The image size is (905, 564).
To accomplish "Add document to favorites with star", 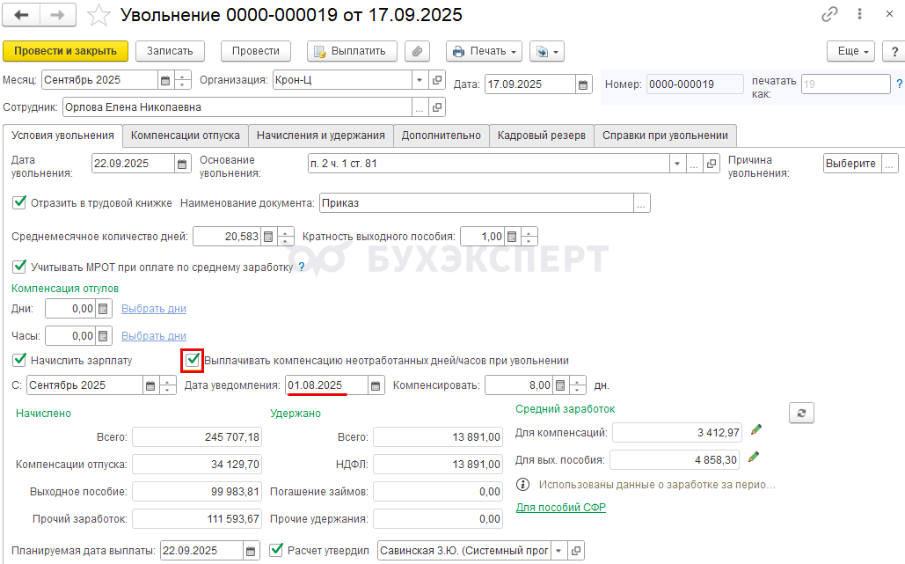I will (x=99, y=16).
